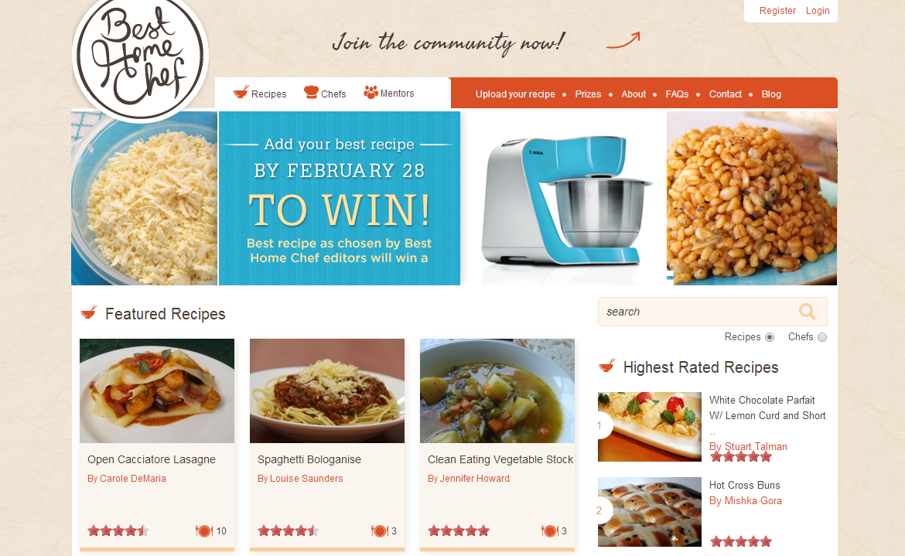
Task: Open the Spaghetti Bologanise recipe image
Action: pyautogui.click(x=326, y=391)
